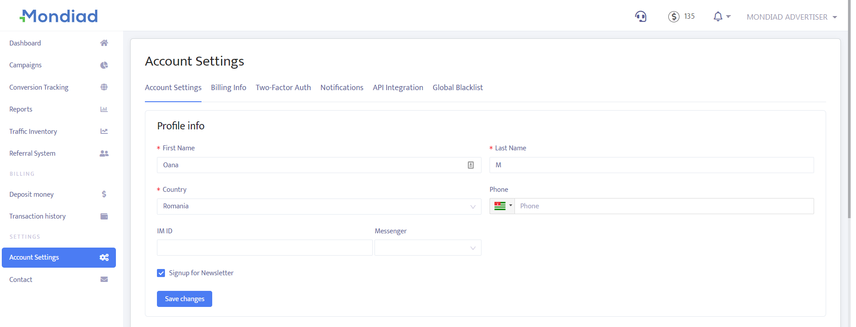
Task: Open the API Integration tab
Action: [398, 87]
